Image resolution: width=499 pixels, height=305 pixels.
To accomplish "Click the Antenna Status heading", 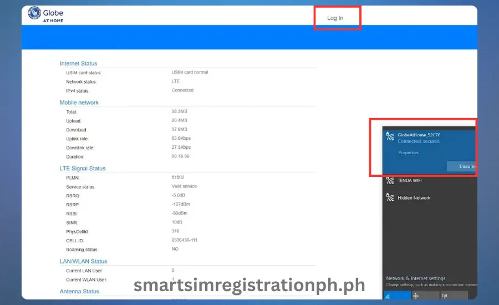I will [79, 291].
